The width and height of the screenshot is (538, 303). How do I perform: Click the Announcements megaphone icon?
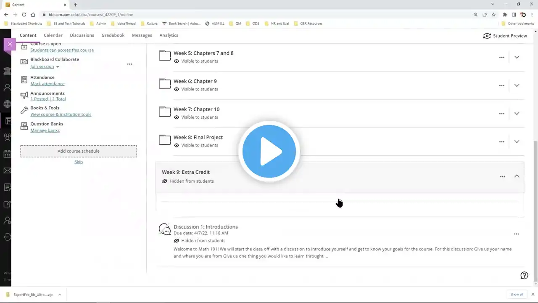[x=24, y=96]
